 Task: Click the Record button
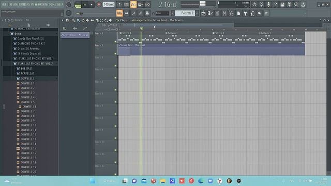99,5
